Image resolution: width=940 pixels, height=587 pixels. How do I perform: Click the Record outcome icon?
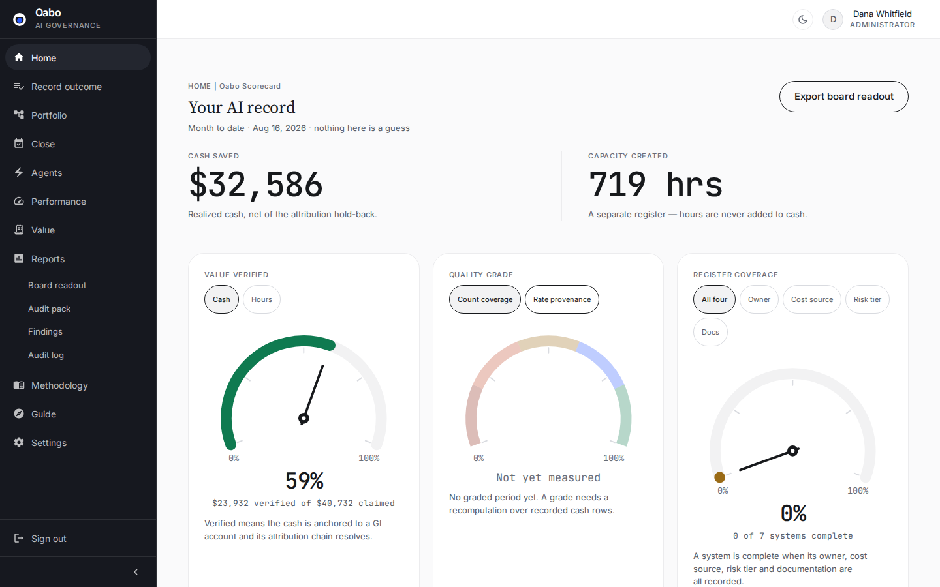19,86
